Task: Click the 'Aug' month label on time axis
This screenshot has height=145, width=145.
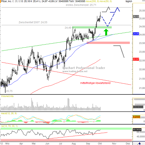Action: coord(74,144)
